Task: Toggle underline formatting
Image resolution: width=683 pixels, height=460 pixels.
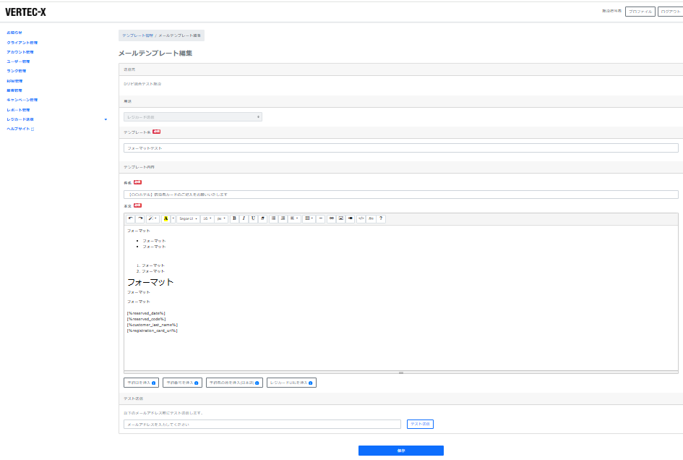Action: (x=253, y=218)
